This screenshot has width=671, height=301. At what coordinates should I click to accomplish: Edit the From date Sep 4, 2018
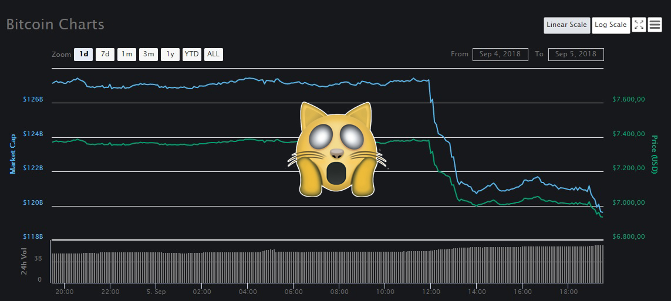(500, 55)
